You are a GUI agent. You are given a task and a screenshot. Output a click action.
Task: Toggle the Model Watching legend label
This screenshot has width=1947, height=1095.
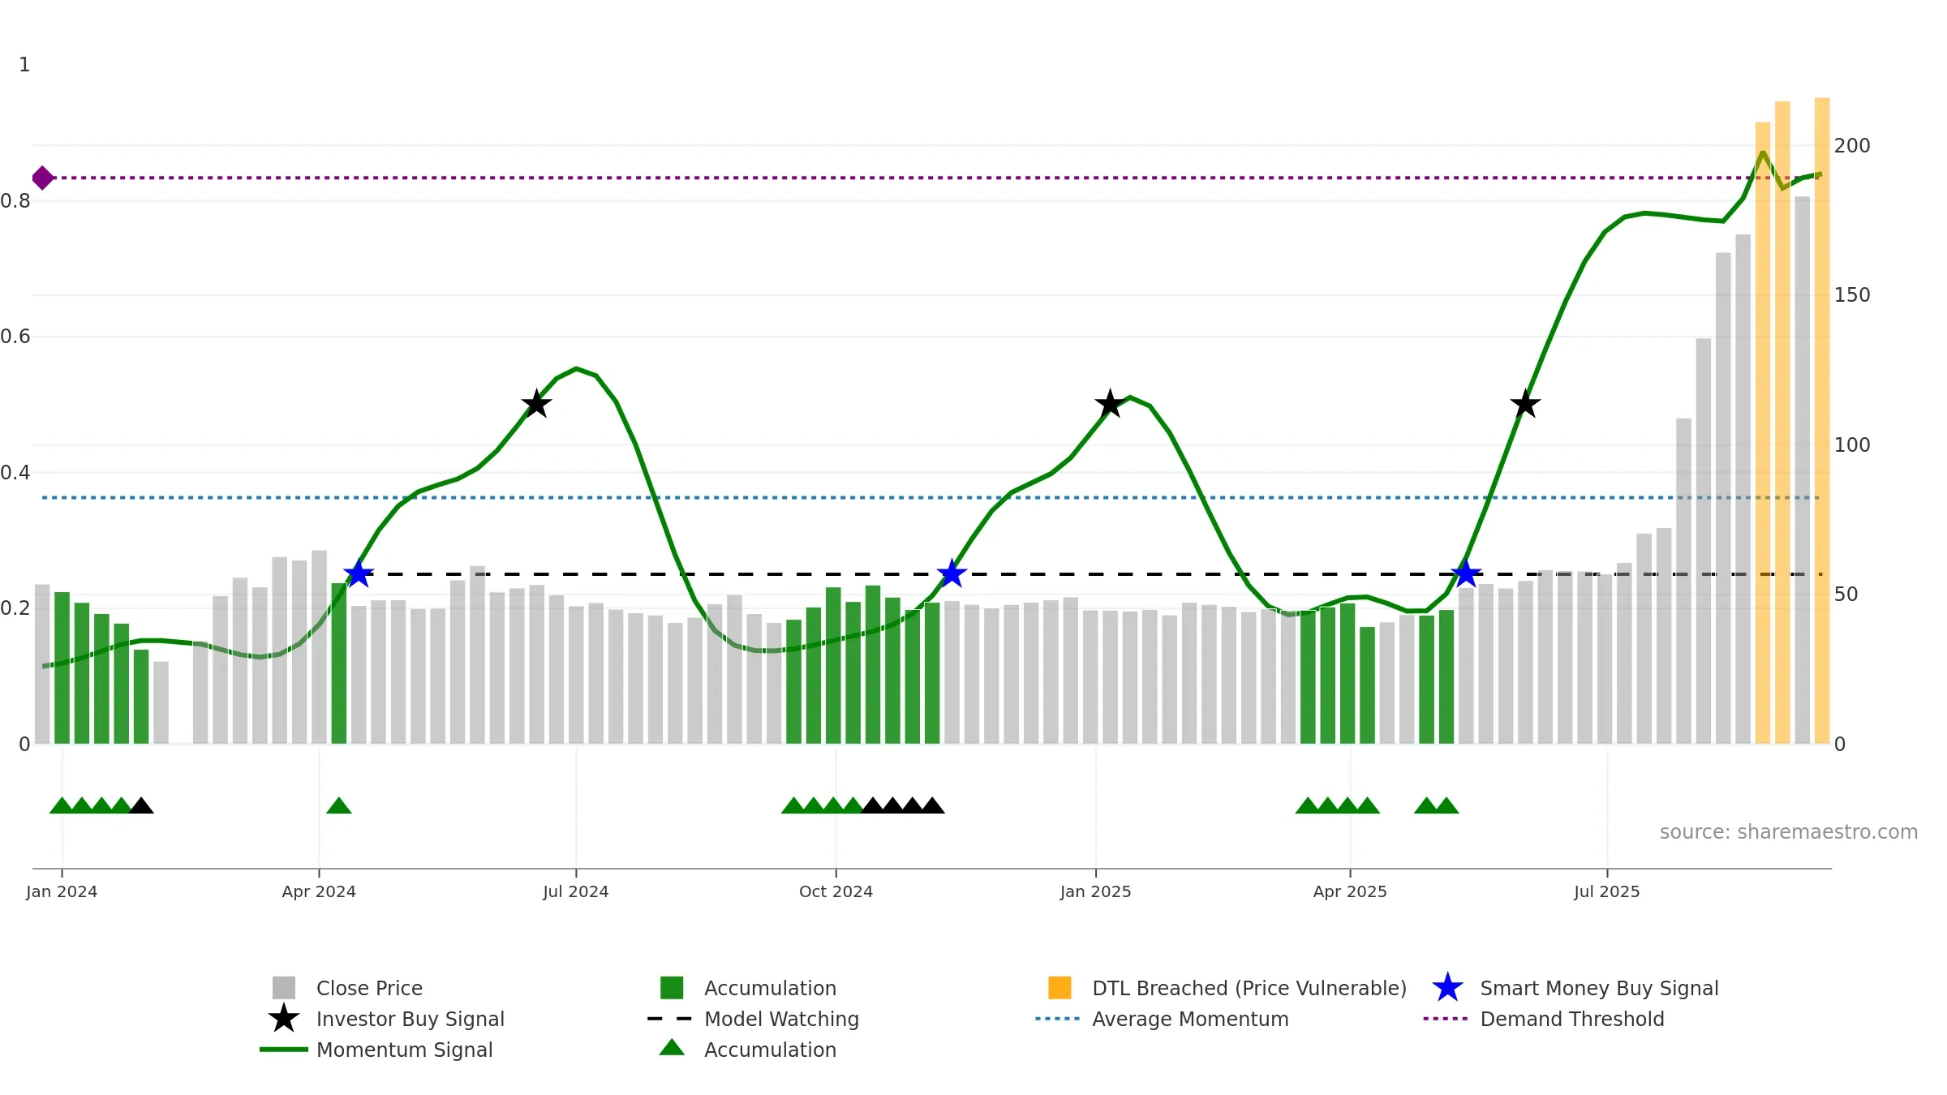(x=781, y=1019)
